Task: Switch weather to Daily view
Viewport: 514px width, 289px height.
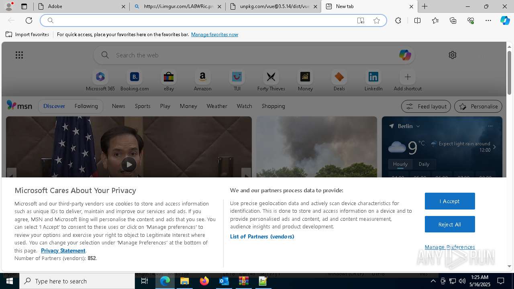Action: click(x=424, y=164)
